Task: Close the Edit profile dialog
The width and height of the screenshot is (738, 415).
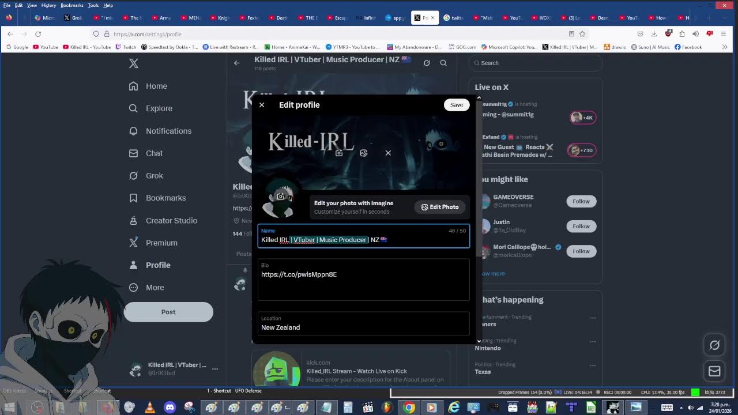Action: pos(262,105)
